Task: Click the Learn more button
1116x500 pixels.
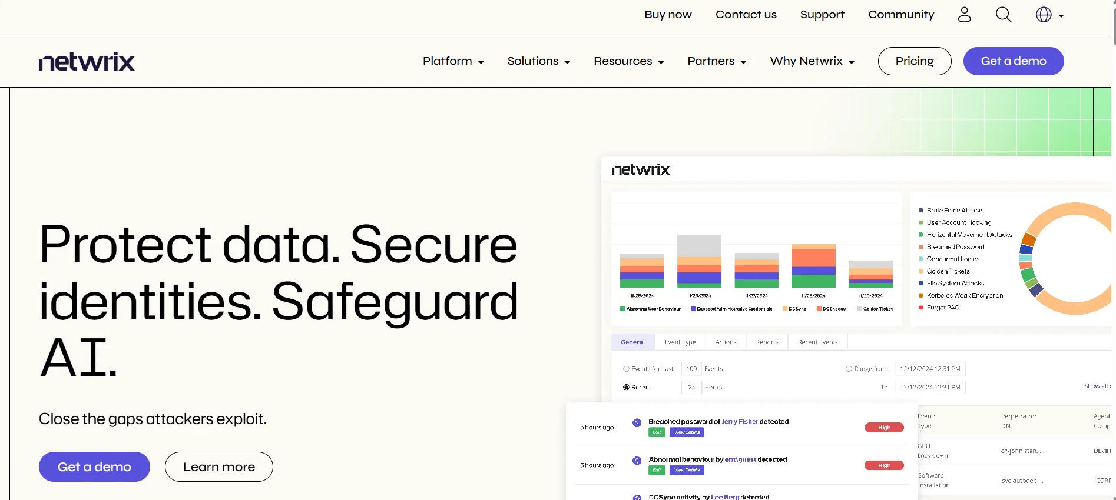Action: click(219, 466)
